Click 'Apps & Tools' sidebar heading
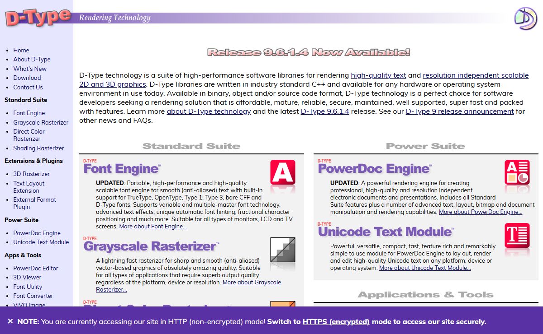The height and width of the screenshot is (334, 543). pos(23,255)
